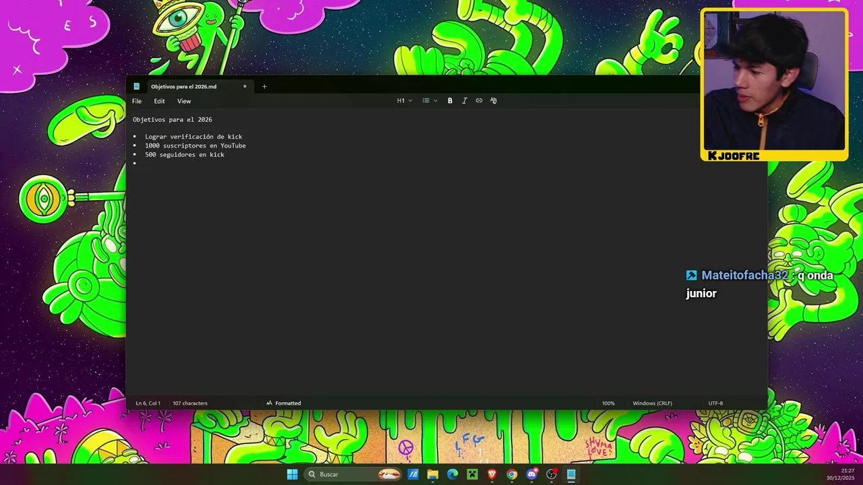
Task: Open the File menu
Action: coord(137,101)
